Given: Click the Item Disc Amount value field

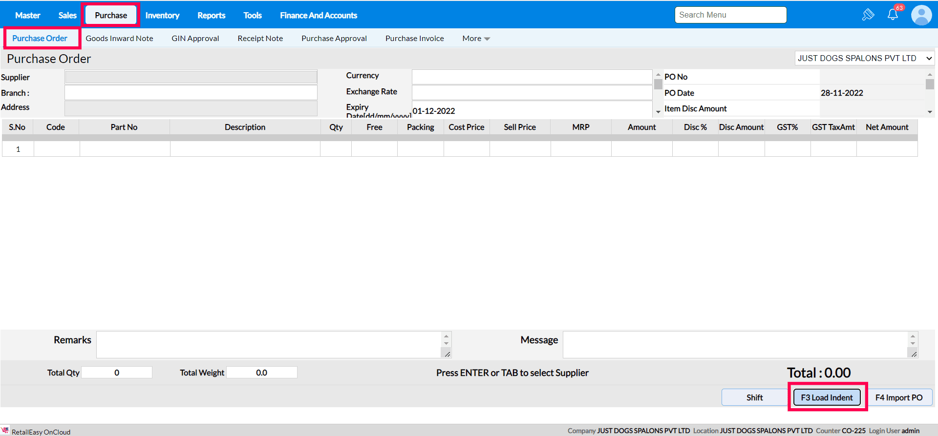Looking at the screenshot, I should coord(872,108).
